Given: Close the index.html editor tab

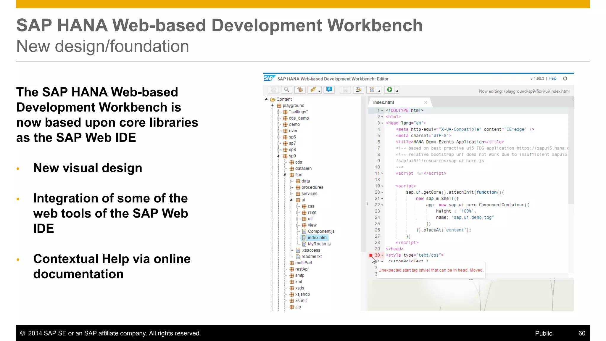Looking at the screenshot, I should (426, 102).
